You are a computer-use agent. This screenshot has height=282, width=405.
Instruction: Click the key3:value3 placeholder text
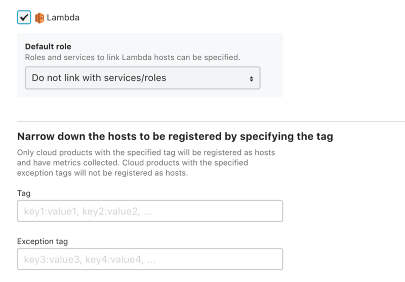tap(90, 259)
